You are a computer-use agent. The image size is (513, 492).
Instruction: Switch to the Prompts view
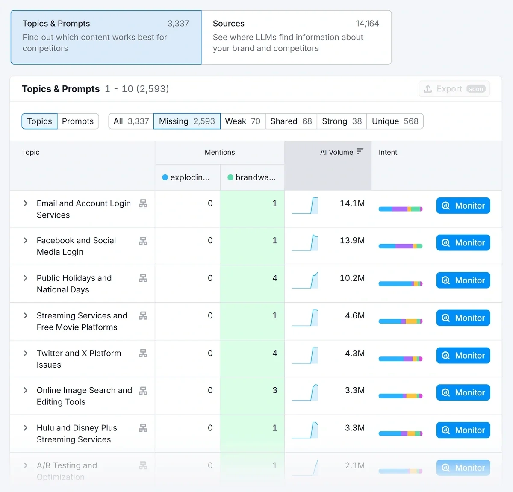(x=78, y=121)
